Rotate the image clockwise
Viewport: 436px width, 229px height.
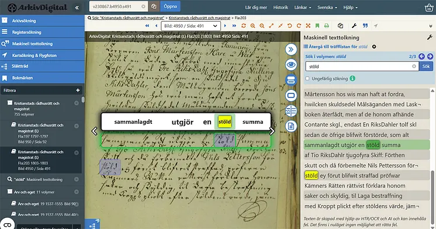pos(299,26)
